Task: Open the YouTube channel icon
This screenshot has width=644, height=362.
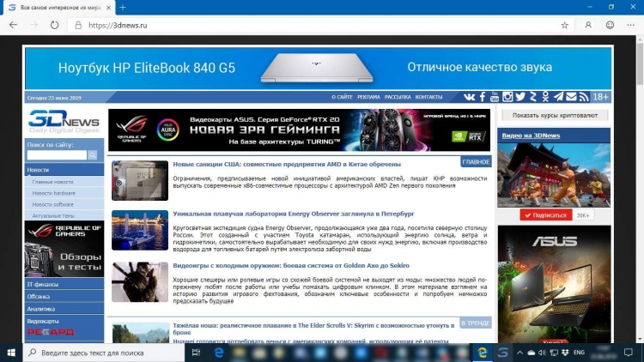Action: (495, 97)
